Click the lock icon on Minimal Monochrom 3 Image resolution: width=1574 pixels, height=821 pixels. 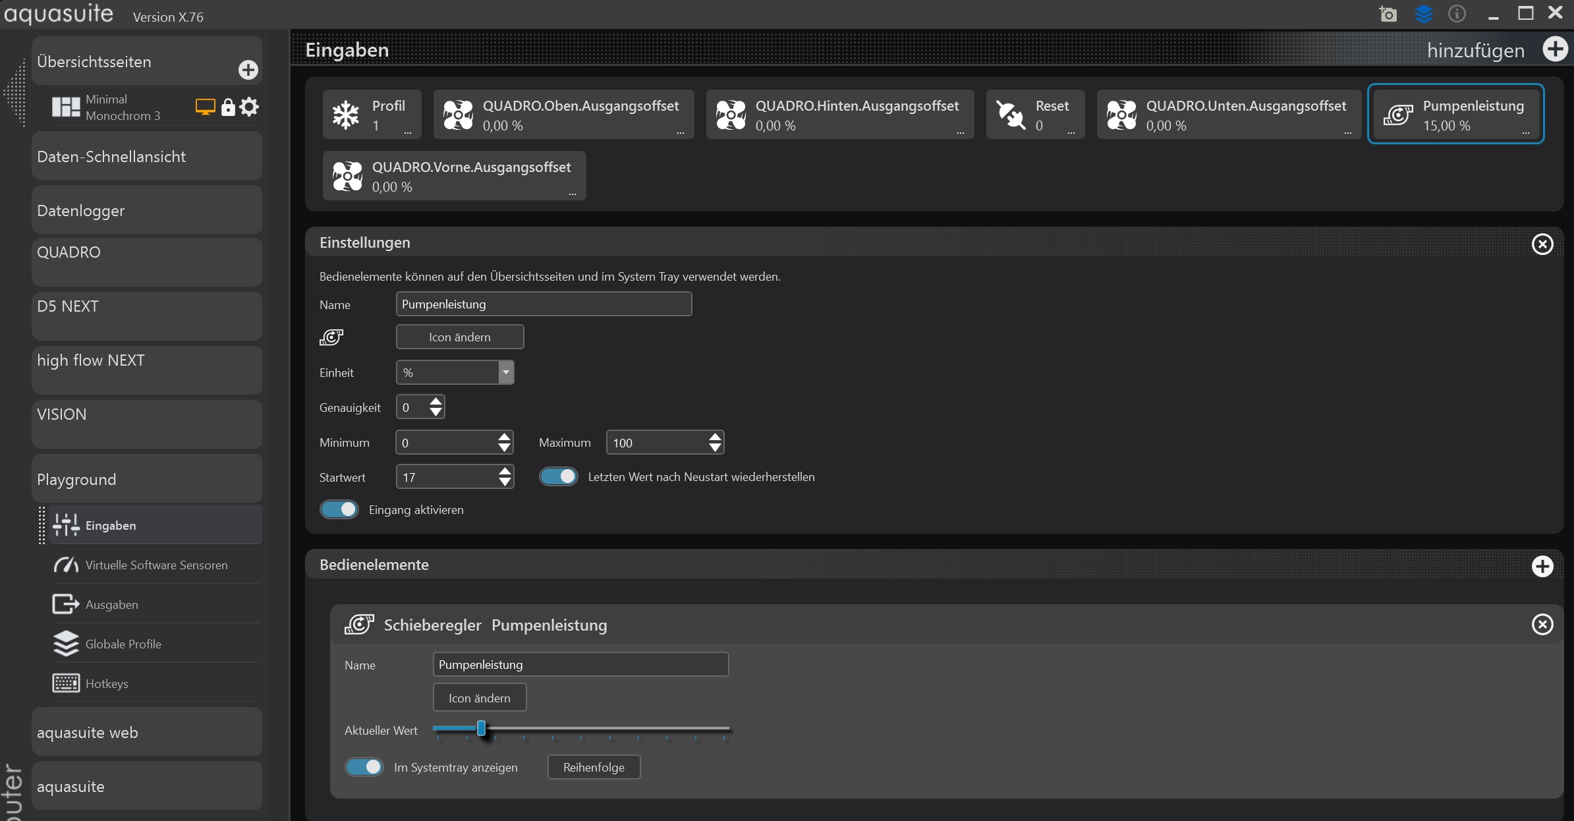(228, 107)
